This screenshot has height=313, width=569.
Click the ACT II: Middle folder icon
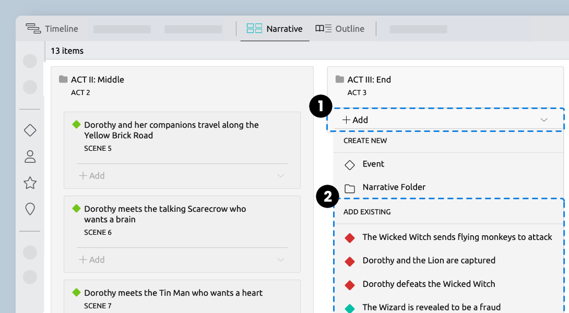(x=64, y=79)
